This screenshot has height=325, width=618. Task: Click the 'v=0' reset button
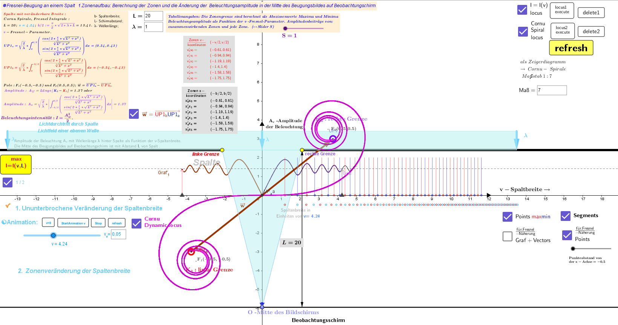48,223
